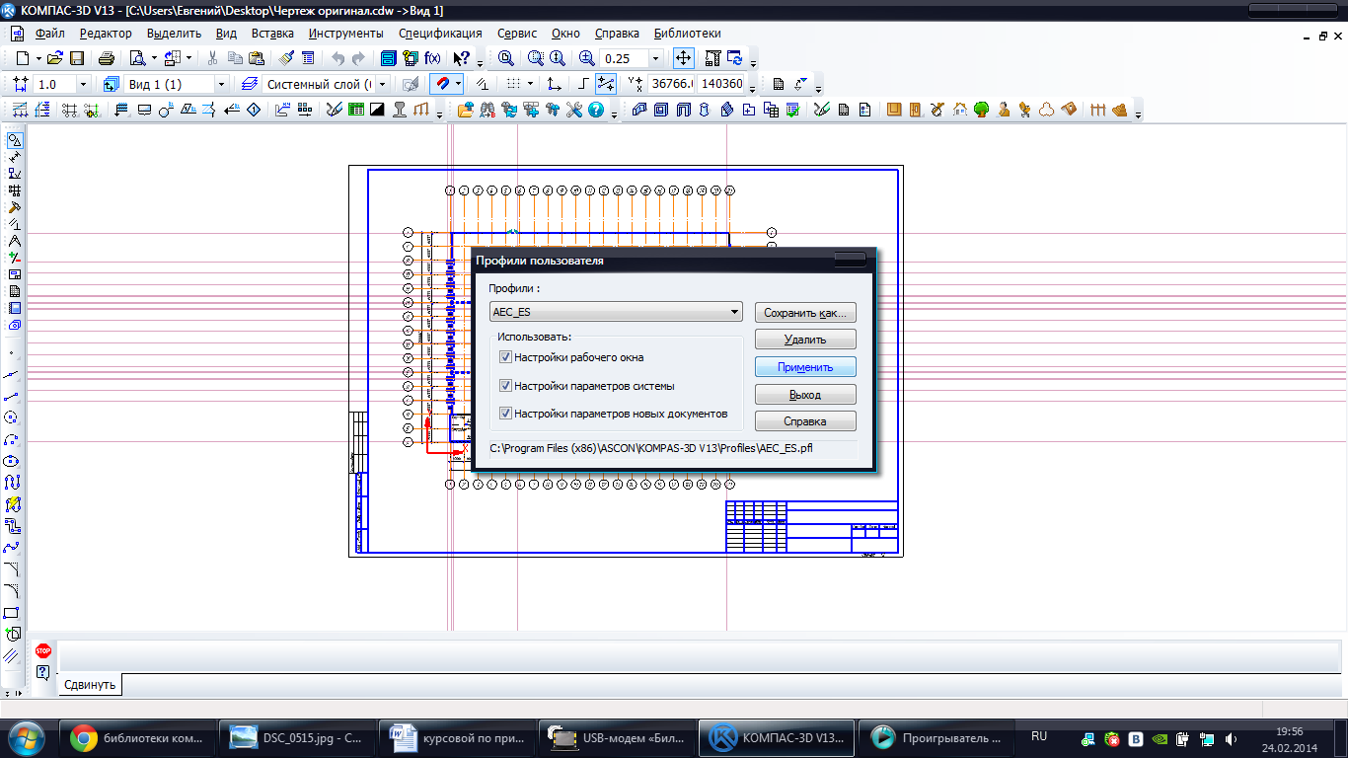The height and width of the screenshot is (758, 1348).
Task: Toggle 'Настройки рабочего окна' checkbox
Action: (x=506, y=357)
